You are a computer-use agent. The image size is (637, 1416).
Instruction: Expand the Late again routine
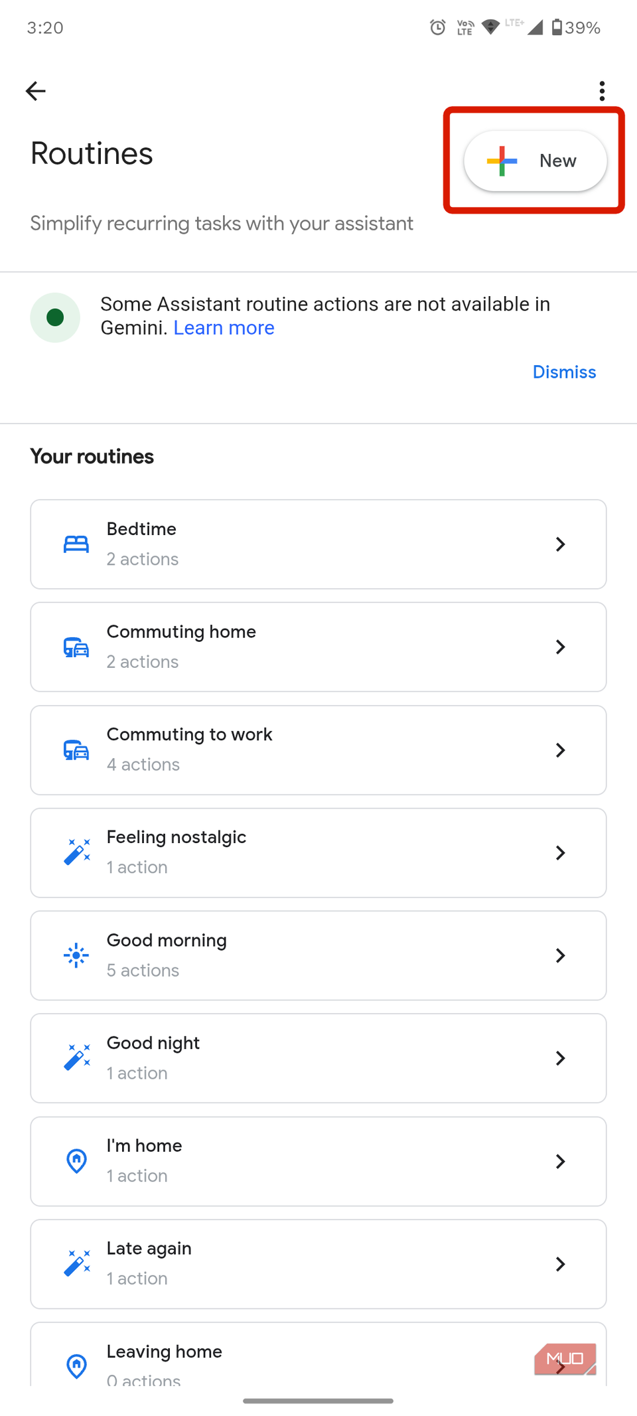561,1264
